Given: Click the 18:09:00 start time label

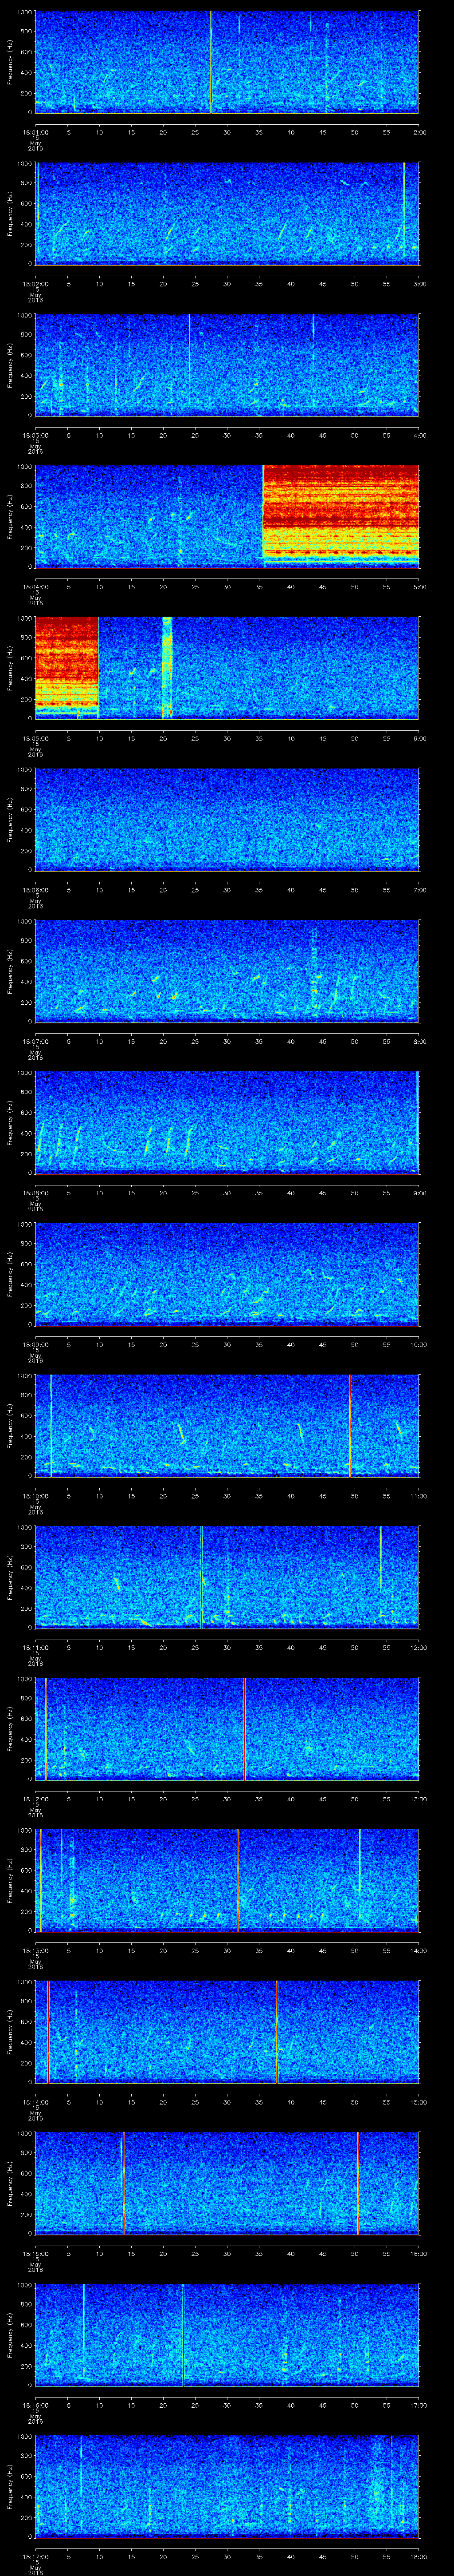Looking at the screenshot, I should [35, 1345].
